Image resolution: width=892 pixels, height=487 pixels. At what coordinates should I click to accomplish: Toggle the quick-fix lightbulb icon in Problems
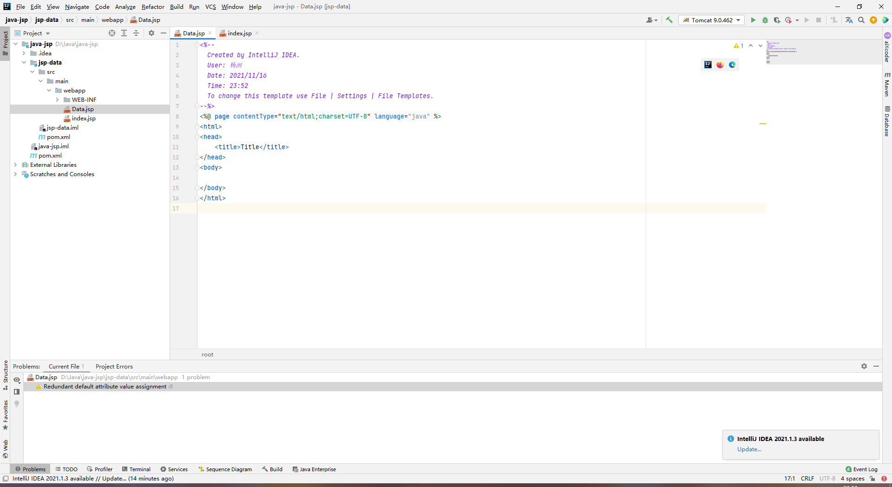[x=17, y=404]
